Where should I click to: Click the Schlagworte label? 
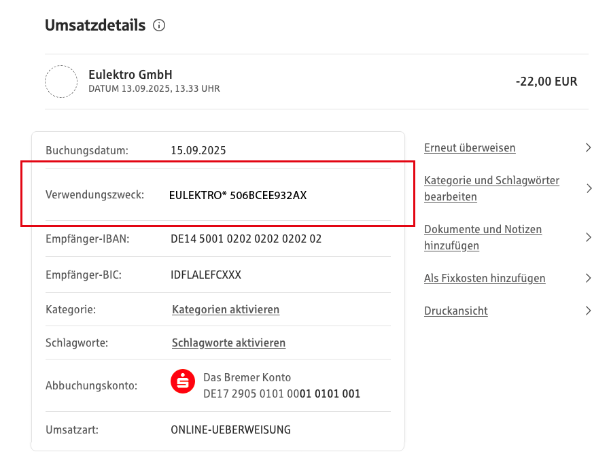tap(77, 343)
